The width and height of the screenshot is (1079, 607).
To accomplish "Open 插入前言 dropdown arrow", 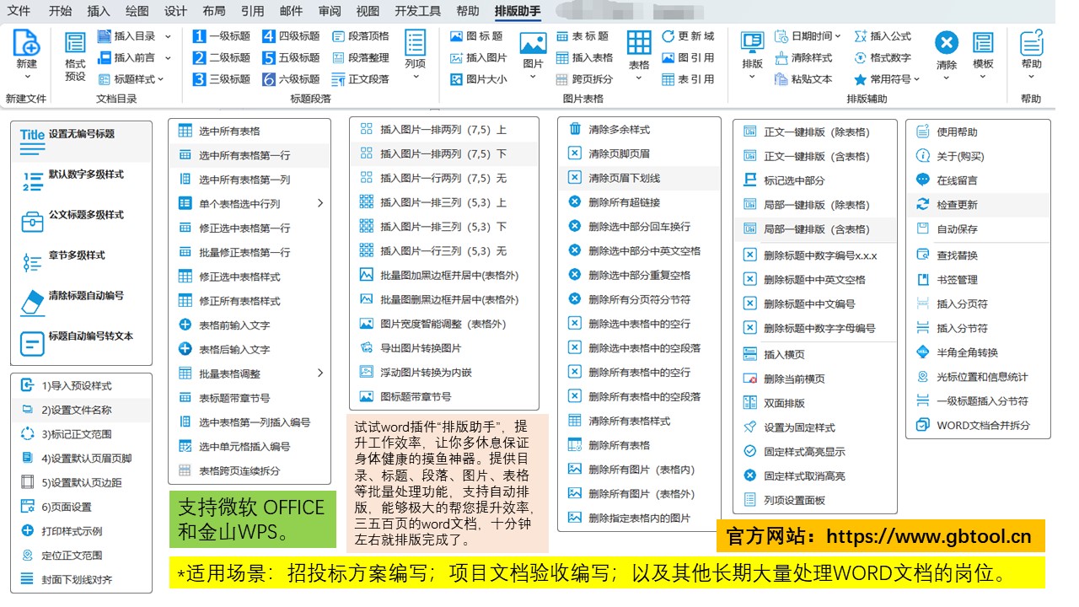I will [168, 58].
